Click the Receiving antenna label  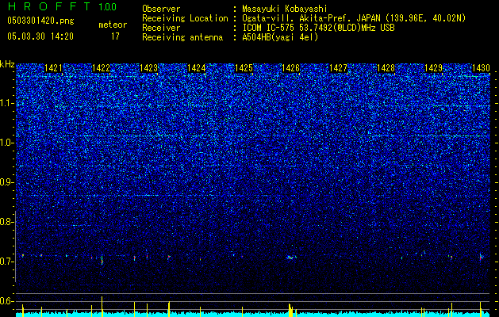point(182,37)
